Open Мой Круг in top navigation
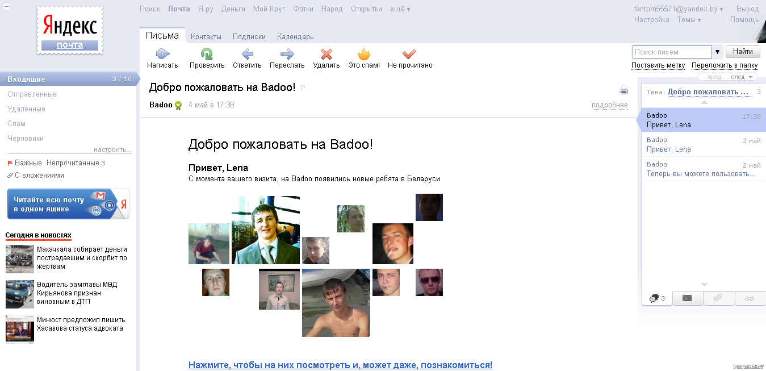766x371 pixels. click(269, 9)
